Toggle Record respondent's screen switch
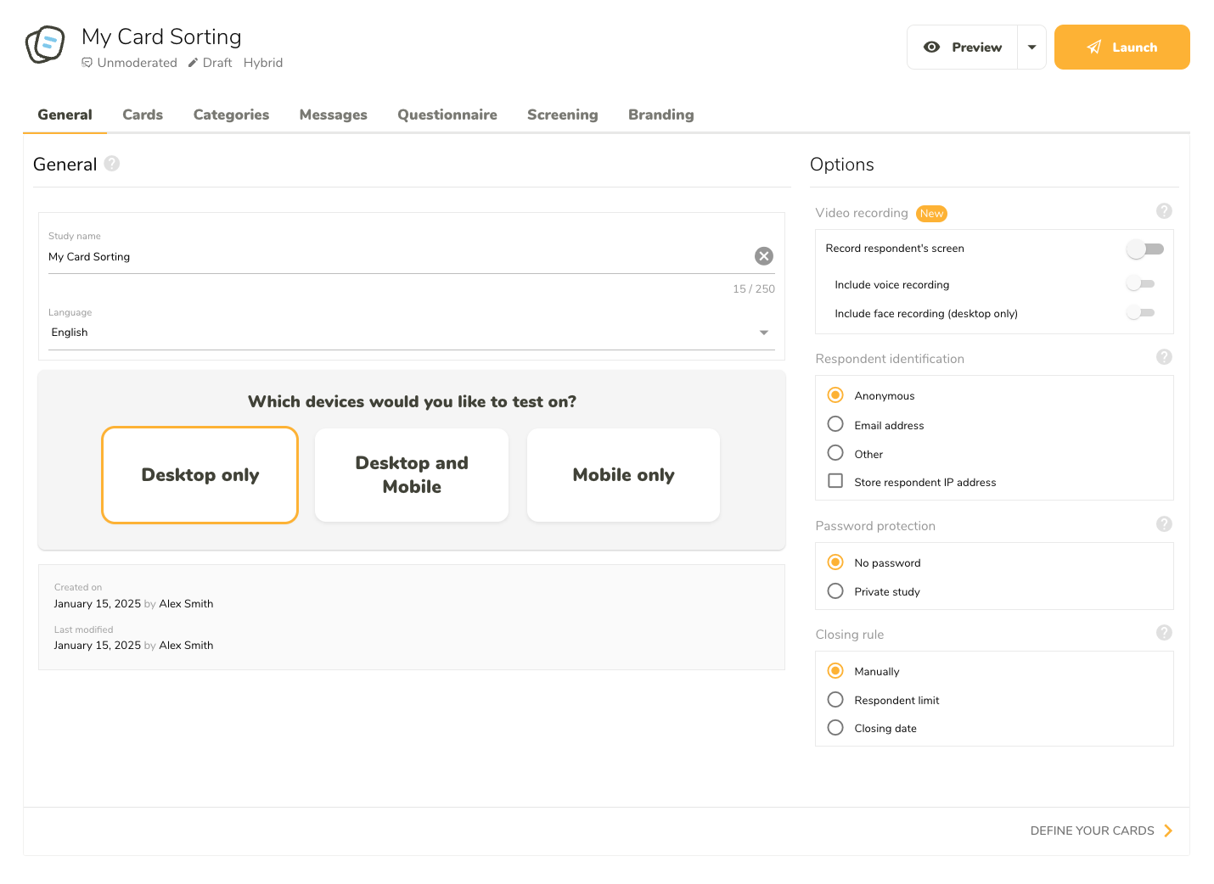 tap(1144, 249)
